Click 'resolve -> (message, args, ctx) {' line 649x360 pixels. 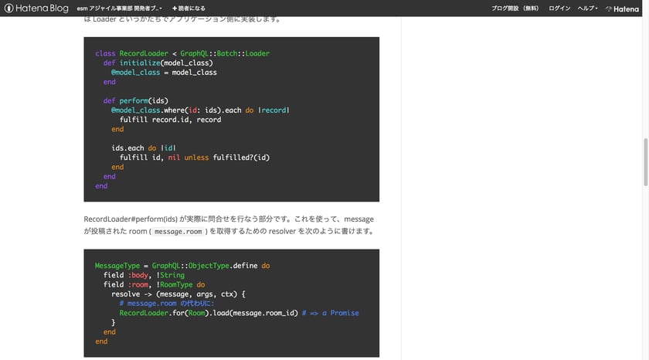(x=178, y=294)
